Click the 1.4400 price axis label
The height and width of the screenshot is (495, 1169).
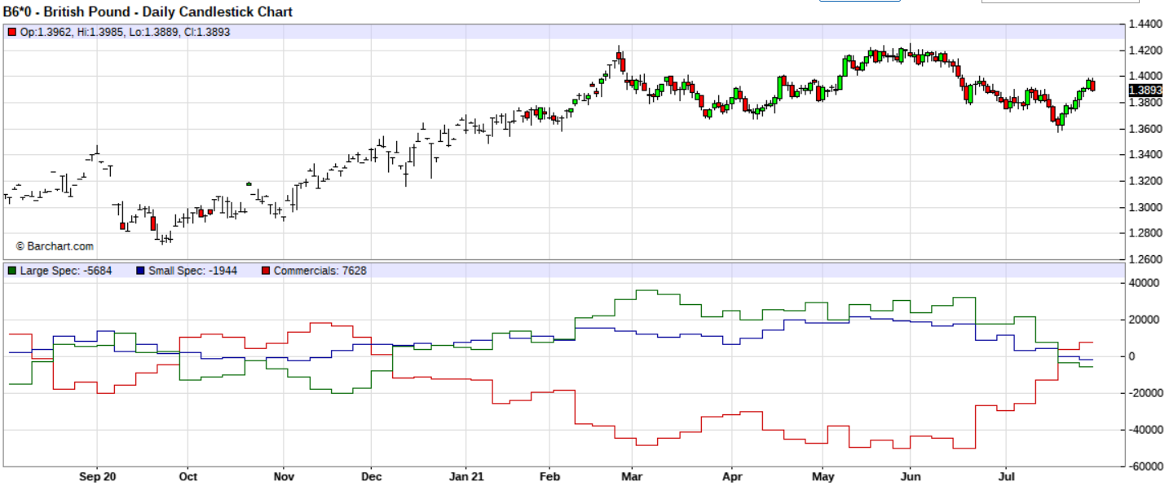click(1145, 24)
